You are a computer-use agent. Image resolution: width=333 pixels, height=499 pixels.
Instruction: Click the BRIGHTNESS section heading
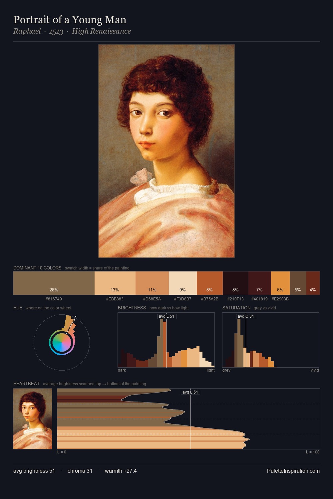[132, 308]
